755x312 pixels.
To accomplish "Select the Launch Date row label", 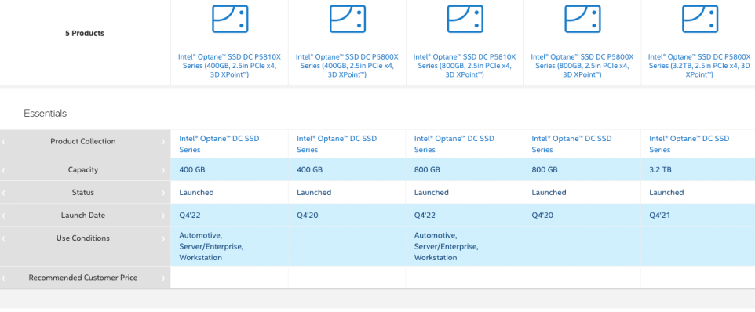I will point(83,216).
